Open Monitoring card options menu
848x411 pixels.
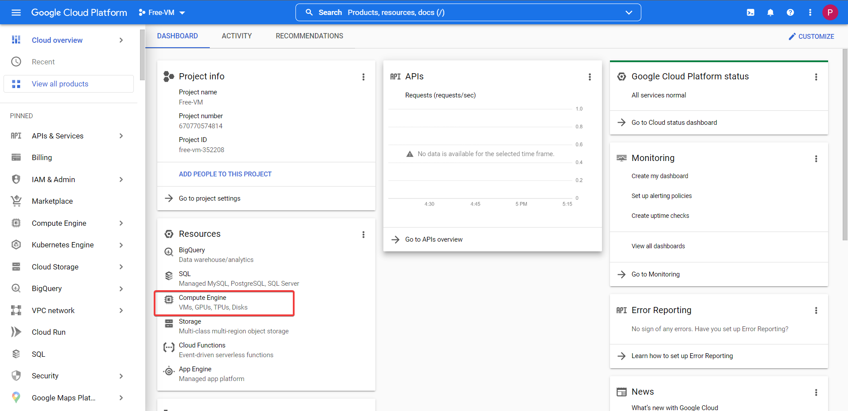point(816,159)
